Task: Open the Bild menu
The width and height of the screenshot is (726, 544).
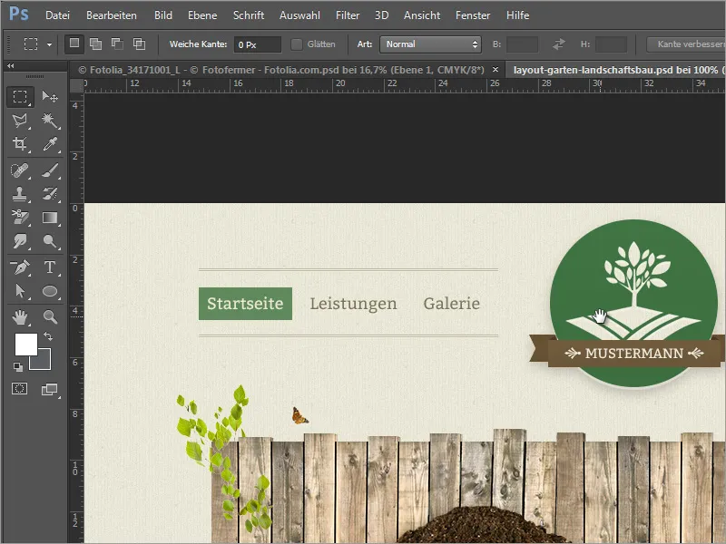Action: coord(163,15)
